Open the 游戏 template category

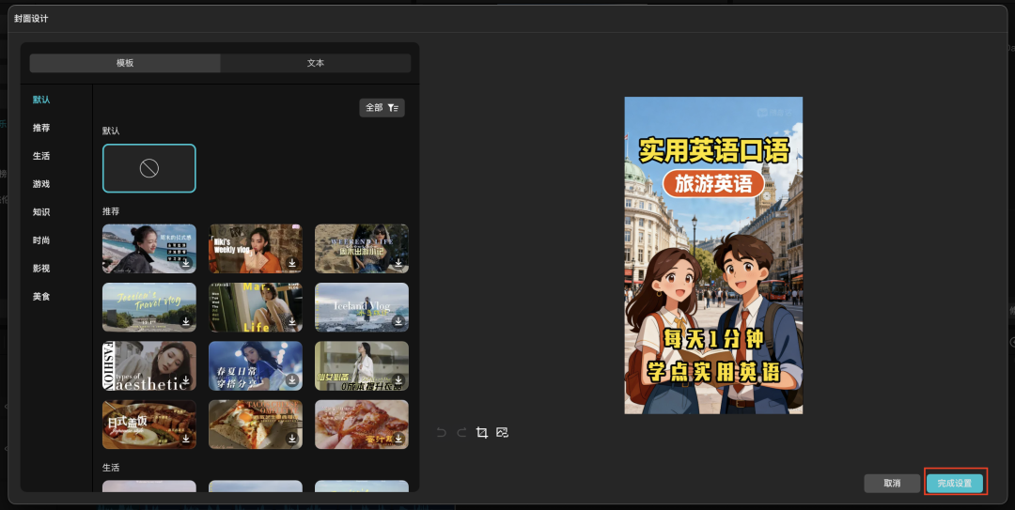(41, 184)
